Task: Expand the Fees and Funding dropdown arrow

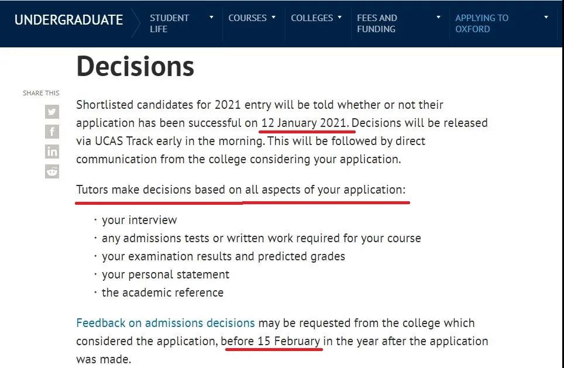Action: [x=438, y=18]
